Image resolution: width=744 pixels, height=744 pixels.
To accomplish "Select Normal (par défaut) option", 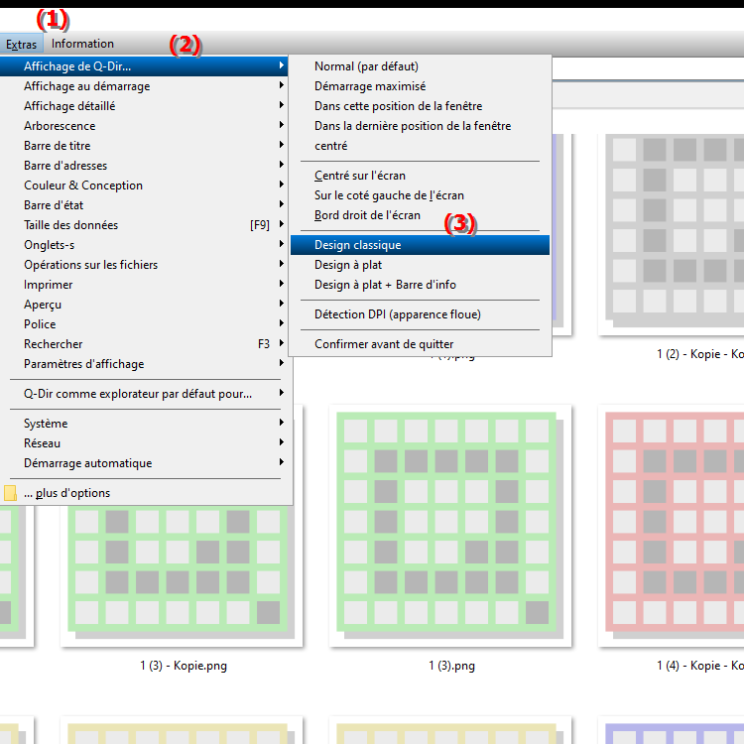I will point(420,66).
